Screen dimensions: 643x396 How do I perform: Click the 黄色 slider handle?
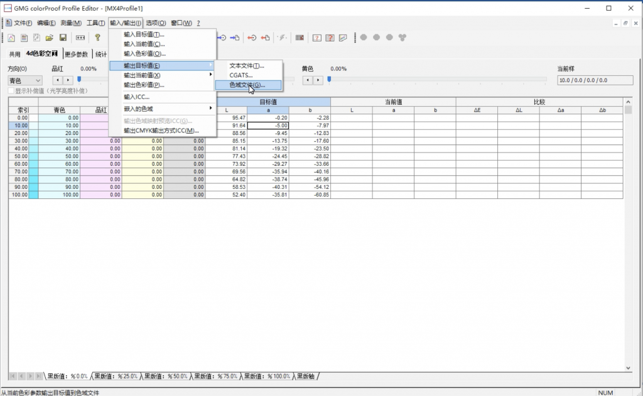tap(329, 79)
